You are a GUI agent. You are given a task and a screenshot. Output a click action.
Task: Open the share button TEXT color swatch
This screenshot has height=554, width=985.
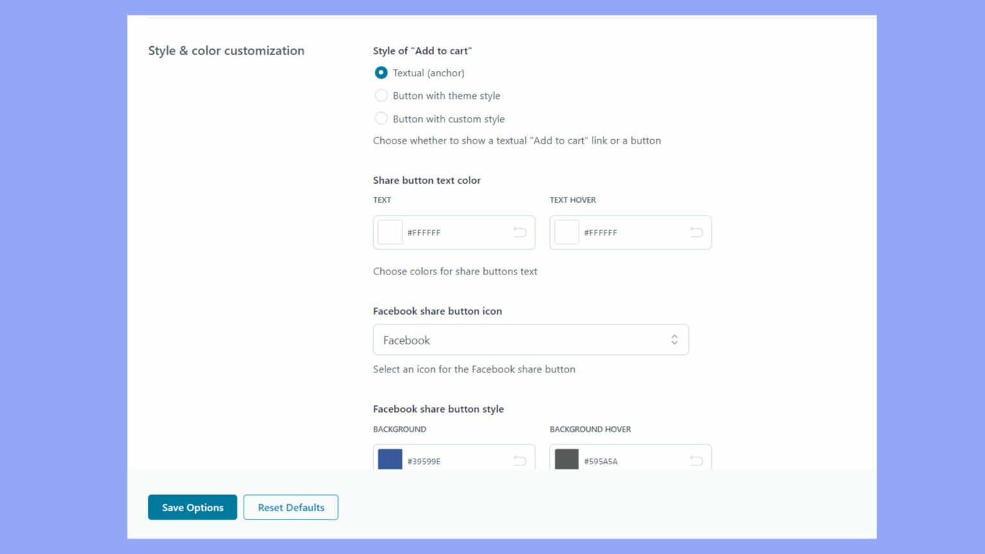click(x=390, y=232)
